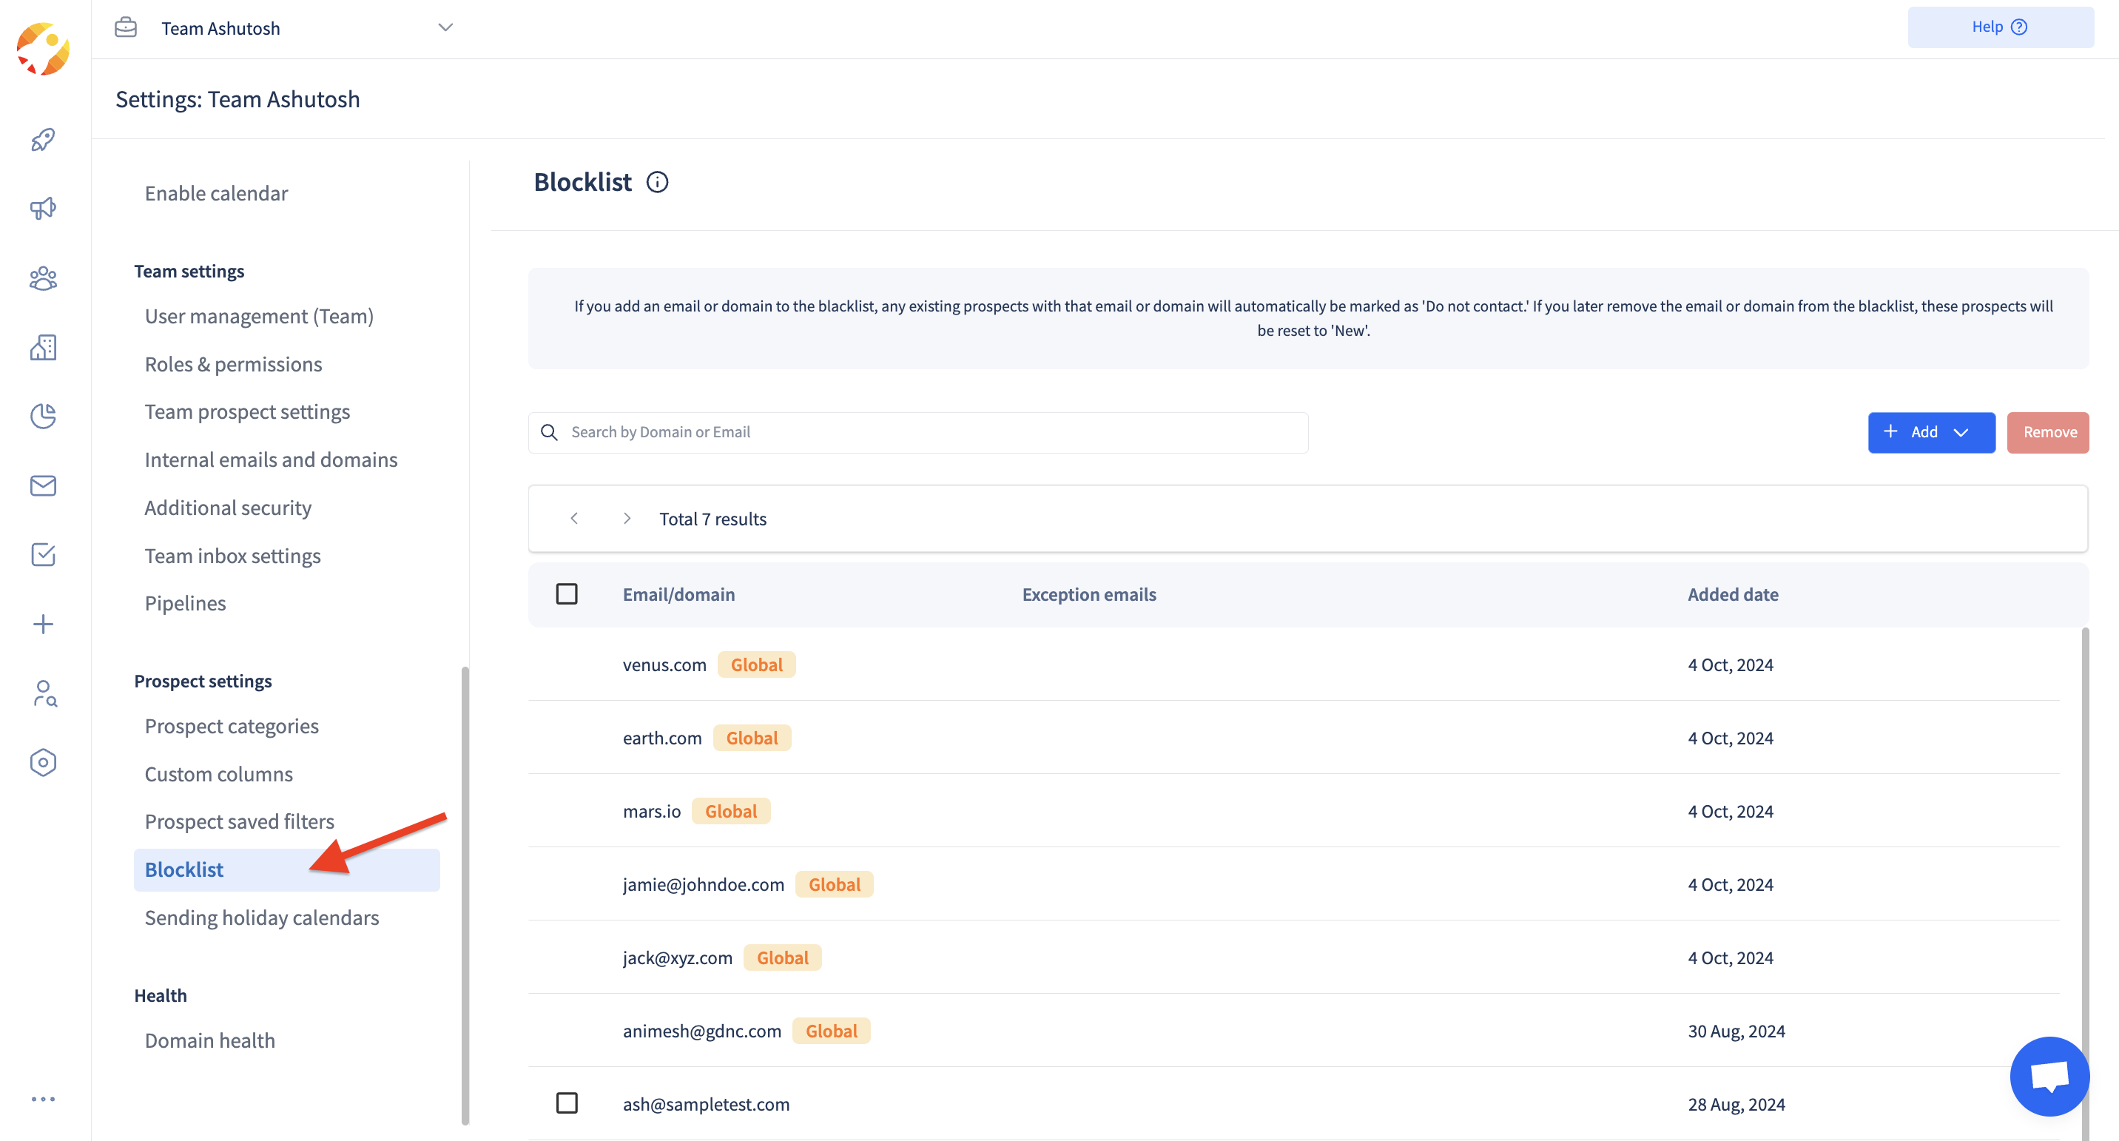
Task: Open the checkbox tasks icon in sidebar
Action: 43,554
